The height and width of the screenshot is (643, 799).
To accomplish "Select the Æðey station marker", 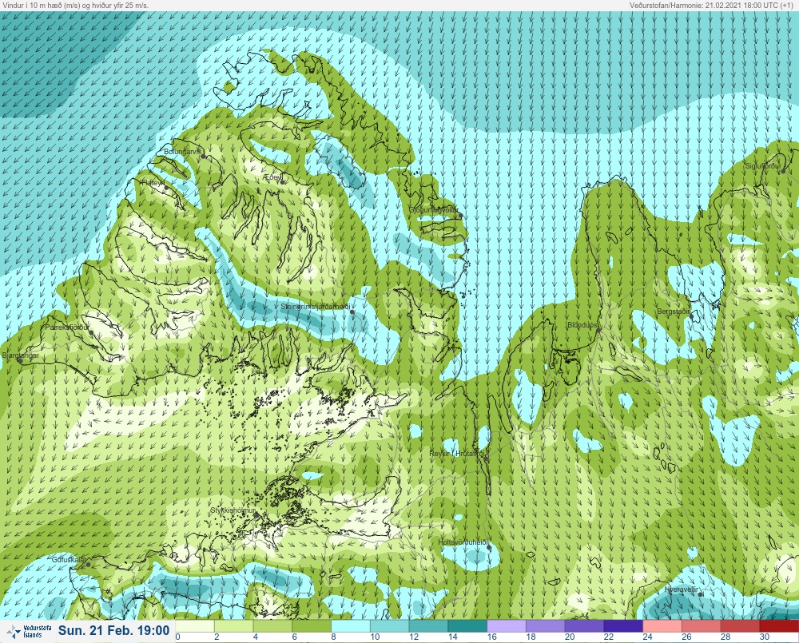I will pyautogui.click(x=283, y=182).
